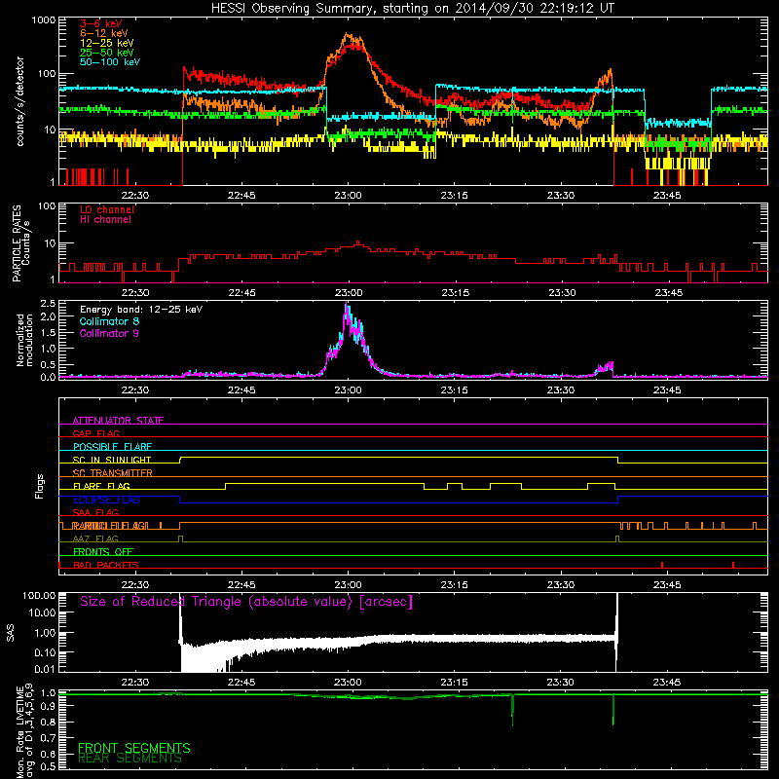This screenshot has width=779, height=779.
Task: Select the orange '6-12 keV' legend entry
Action: pos(104,33)
